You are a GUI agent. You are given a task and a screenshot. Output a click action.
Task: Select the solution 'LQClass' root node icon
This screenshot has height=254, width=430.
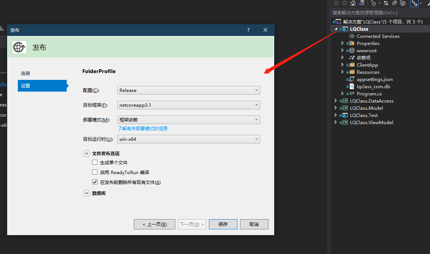[338, 22]
